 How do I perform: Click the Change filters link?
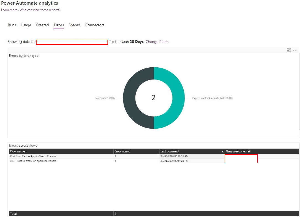tap(157, 42)
